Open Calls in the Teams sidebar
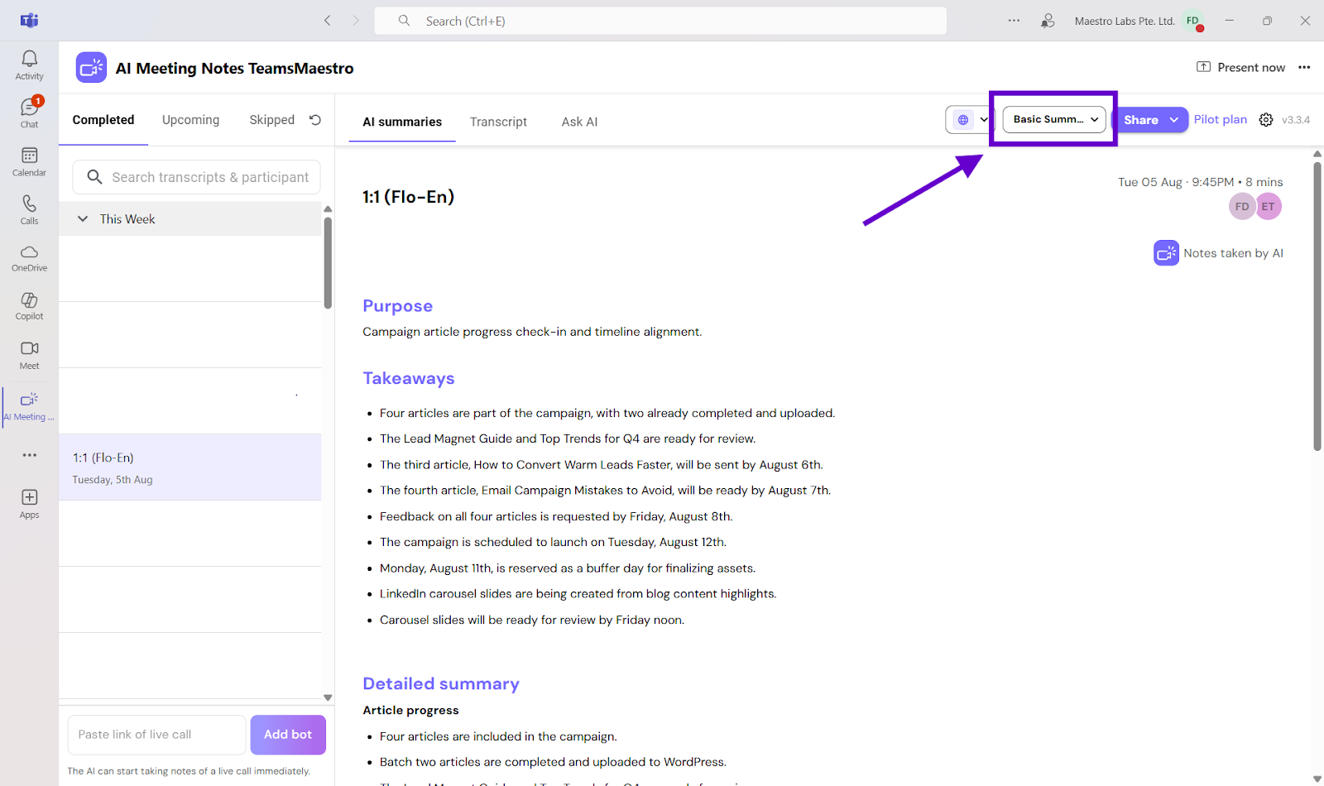This screenshot has width=1324, height=786. [x=29, y=209]
